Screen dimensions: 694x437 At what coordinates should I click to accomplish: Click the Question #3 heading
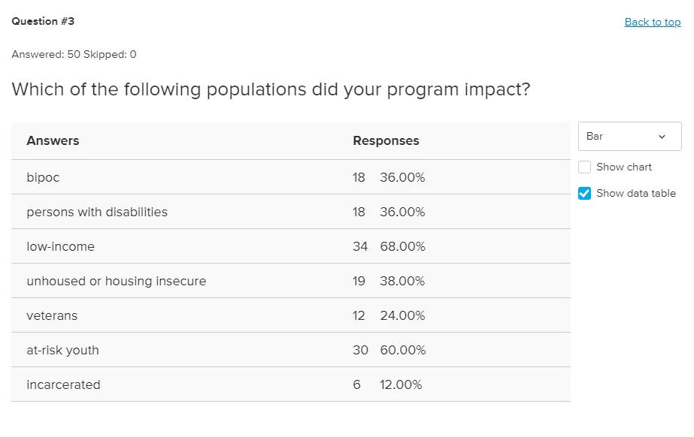point(43,21)
